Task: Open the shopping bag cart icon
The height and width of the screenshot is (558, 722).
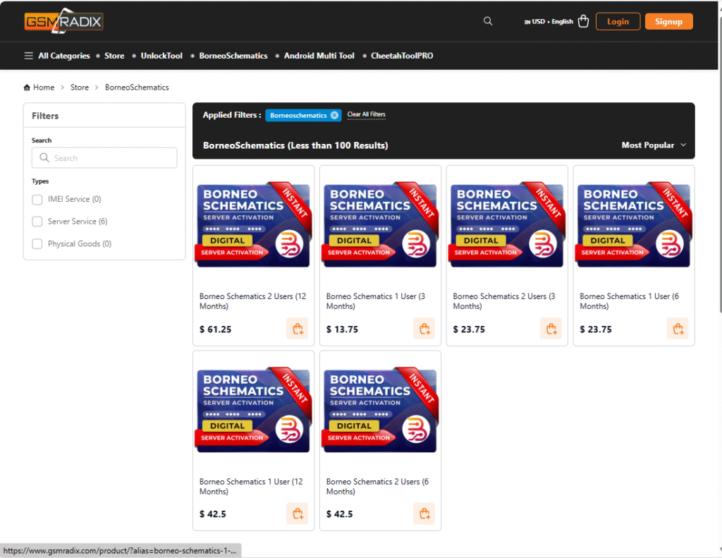Action: point(583,21)
